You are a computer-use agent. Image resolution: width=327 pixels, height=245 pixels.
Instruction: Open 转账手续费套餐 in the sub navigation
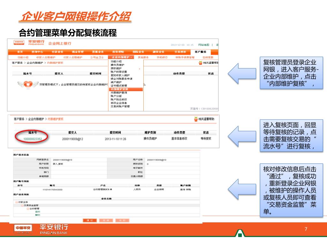point(185,57)
